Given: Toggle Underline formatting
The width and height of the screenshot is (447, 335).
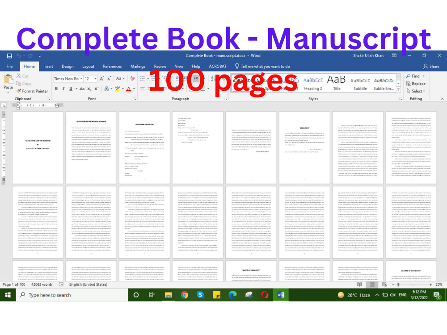Looking at the screenshot, I should coord(71,88).
